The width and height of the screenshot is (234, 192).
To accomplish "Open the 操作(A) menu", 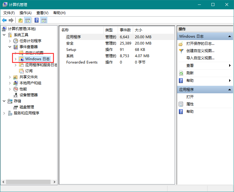I will pyautogui.click(x=25, y=13).
